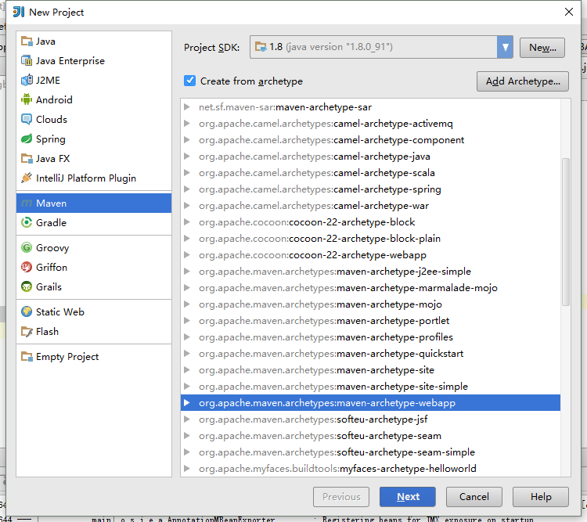Click the Clouds project type icon

click(x=27, y=120)
